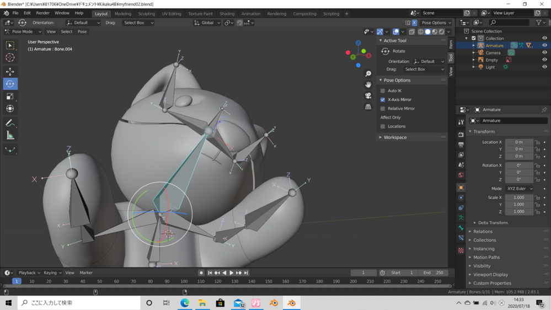Open Object properties tab
Screen dimensions: 551x310
(x=461, y=188)
